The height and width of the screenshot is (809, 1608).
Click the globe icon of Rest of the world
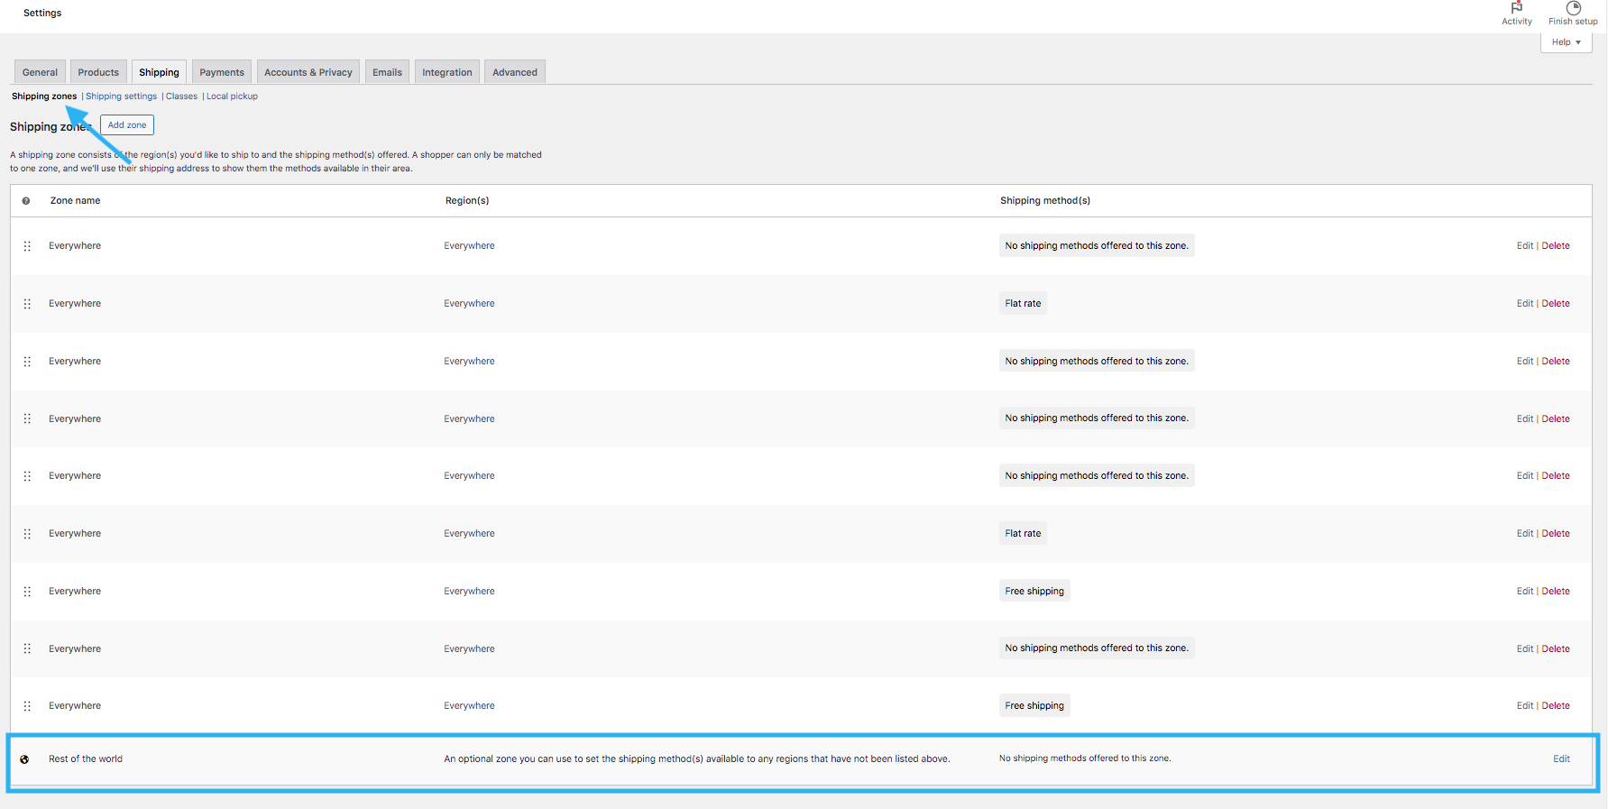25,759
